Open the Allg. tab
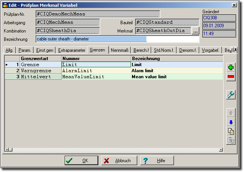The height and width of the screenshot is (172, 244). click(9, 50)
